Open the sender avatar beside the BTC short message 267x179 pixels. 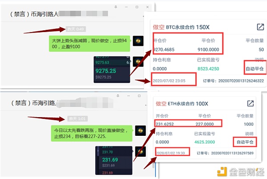[x=138, y=41]
